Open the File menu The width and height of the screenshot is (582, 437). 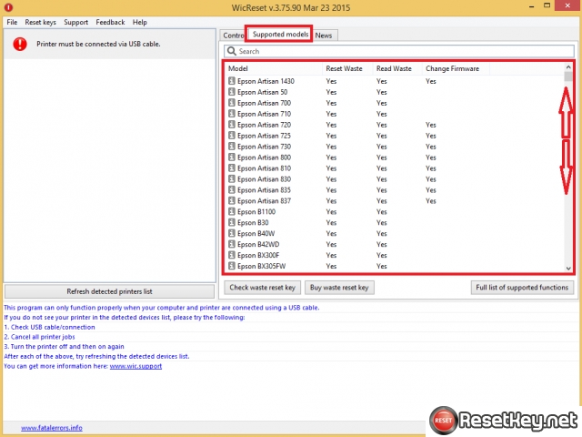tap(12, 22)
